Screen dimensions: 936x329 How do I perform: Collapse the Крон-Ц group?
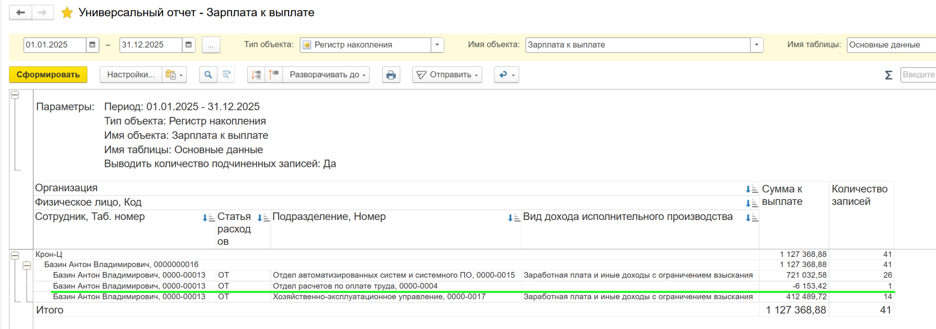[15, 255]
